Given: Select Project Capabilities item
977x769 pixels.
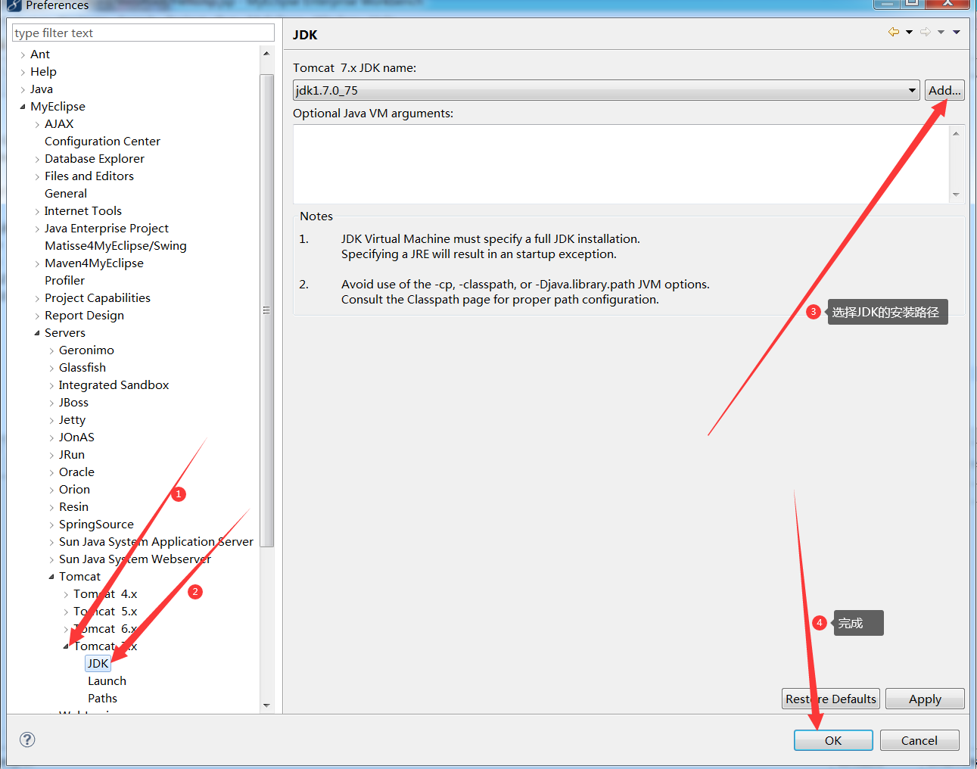Looking at the screenshot, I should point(98,297).
